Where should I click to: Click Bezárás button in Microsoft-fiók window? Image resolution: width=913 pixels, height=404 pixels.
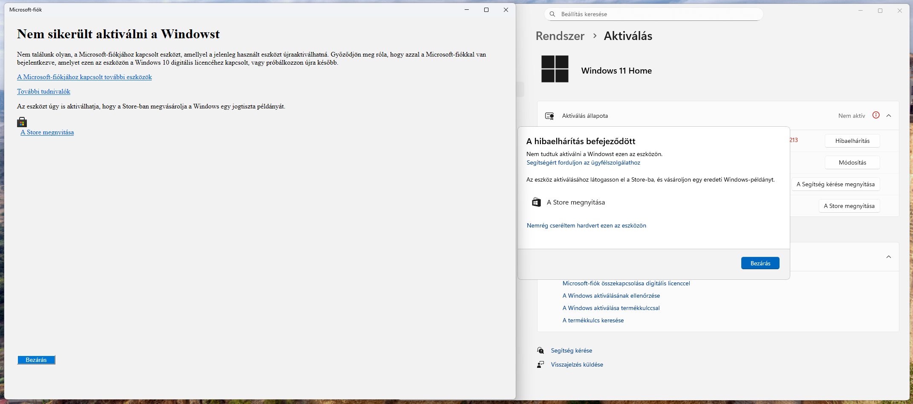point(36,360)
